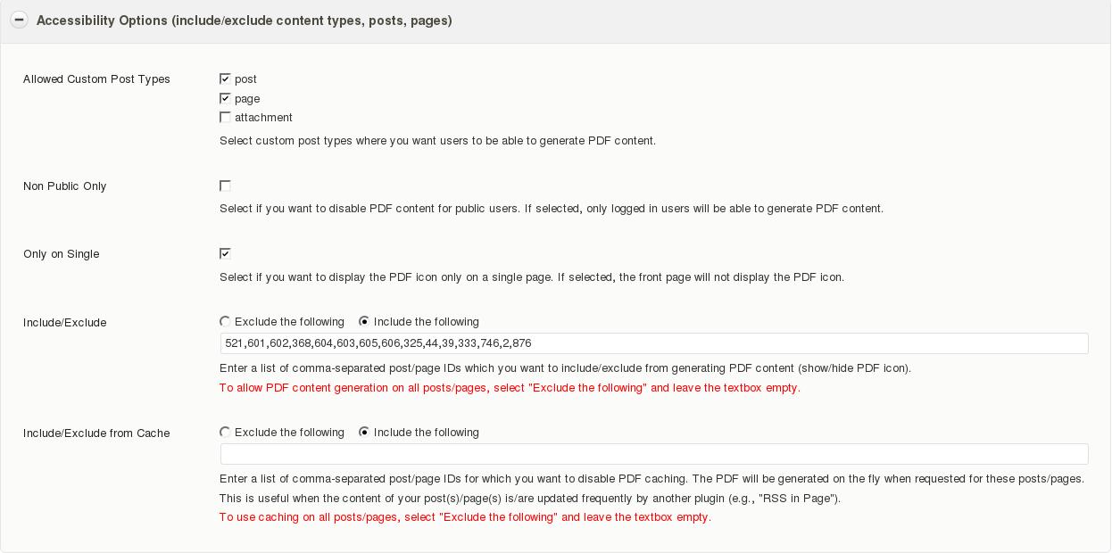Collapse the Accessibility Options section minus icon
The height and width of the screenshot is (553, 1112).
[x=19, y=20]
